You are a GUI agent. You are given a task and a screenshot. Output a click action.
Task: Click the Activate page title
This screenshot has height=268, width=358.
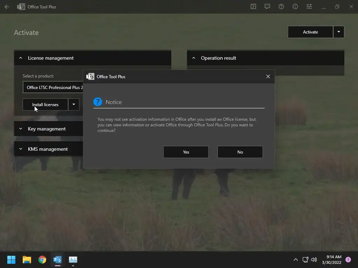[x=26, y=32]
